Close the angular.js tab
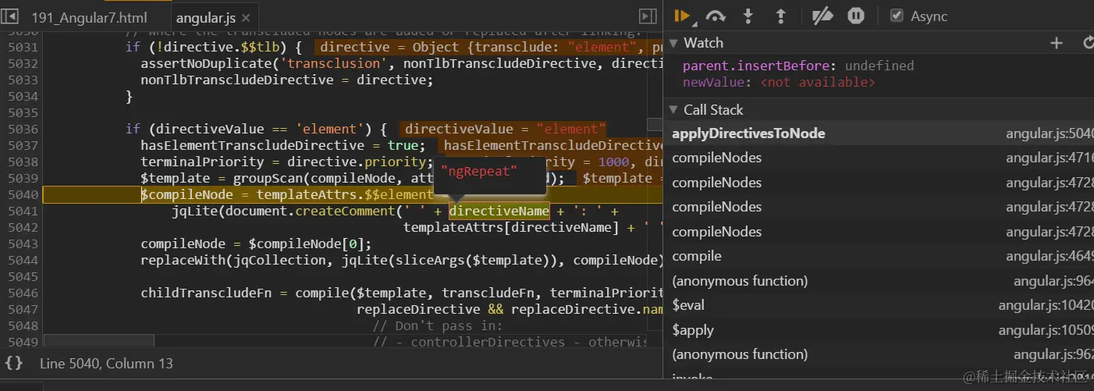 point(246,17)
